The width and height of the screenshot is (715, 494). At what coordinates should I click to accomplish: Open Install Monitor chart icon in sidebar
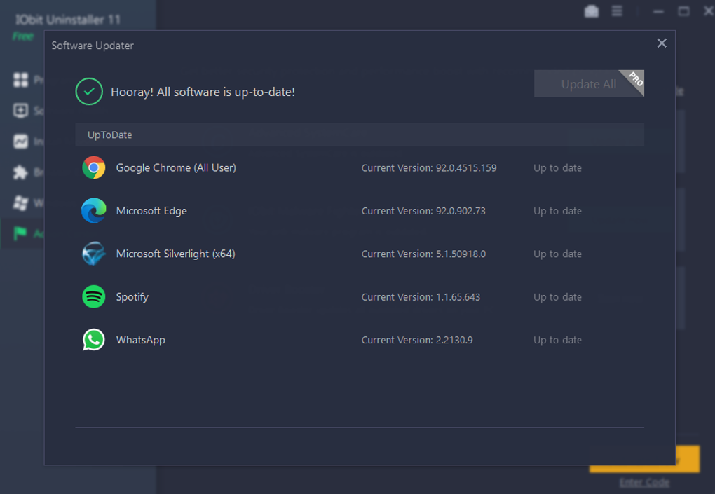tap(20, 142)
